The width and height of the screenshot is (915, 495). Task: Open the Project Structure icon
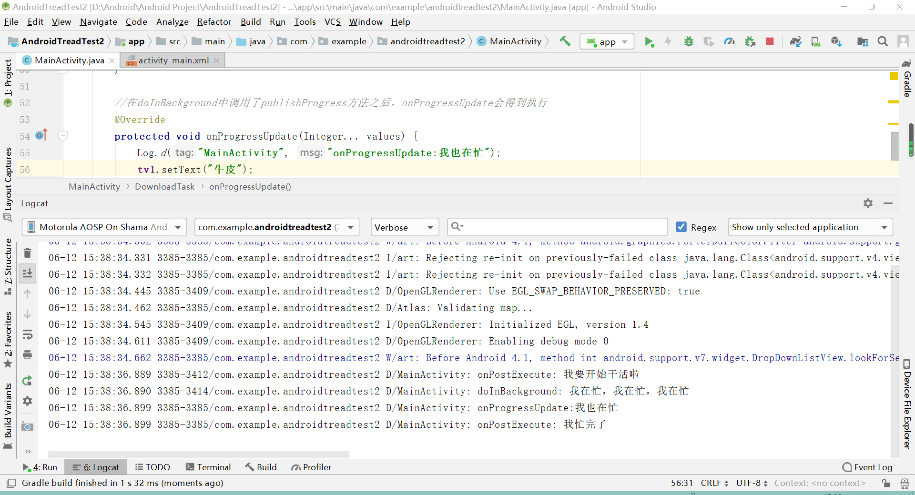[862, 41]
